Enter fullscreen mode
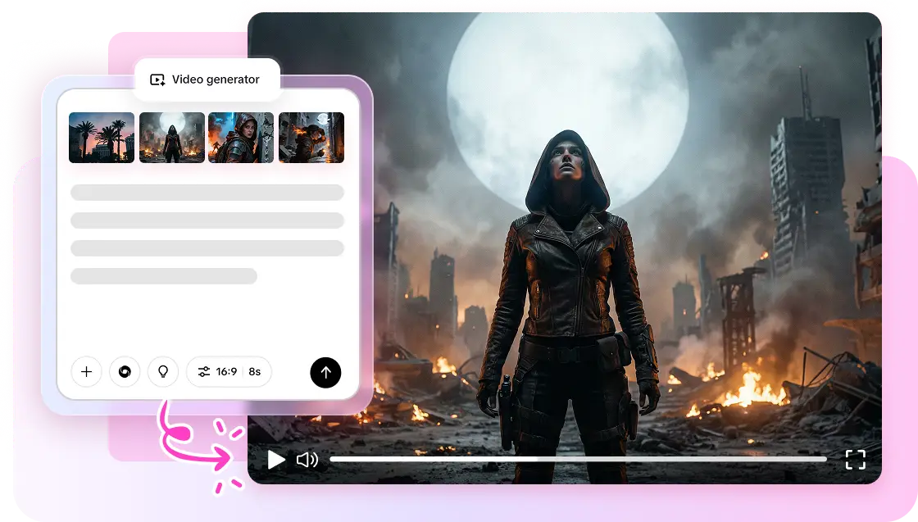 pos(856,460)
